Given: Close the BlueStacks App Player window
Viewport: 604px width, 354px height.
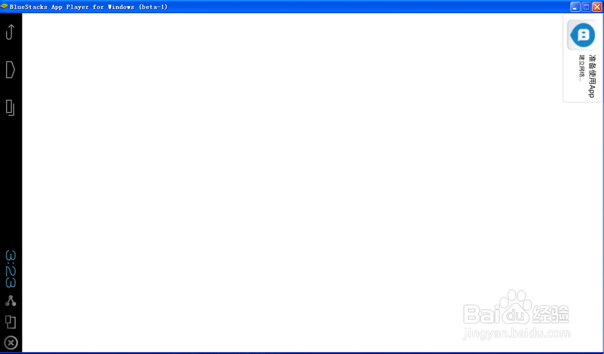Looking at the screenshot, I should click(x=597, y=7).
